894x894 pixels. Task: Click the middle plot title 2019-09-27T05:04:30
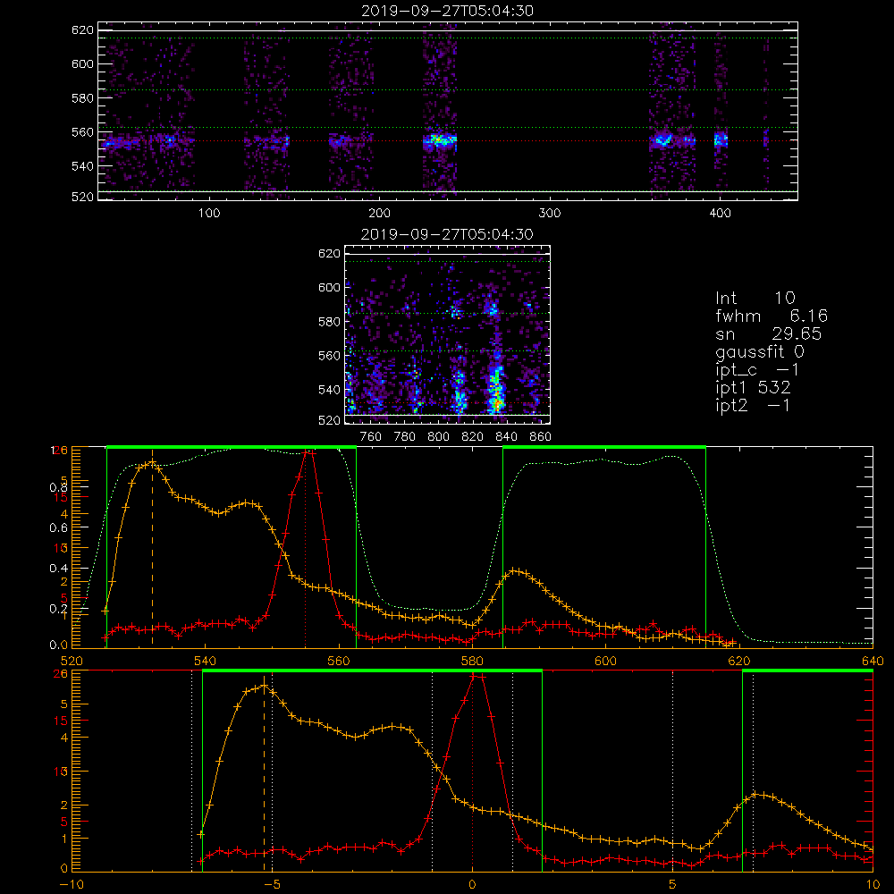(448, 234)
